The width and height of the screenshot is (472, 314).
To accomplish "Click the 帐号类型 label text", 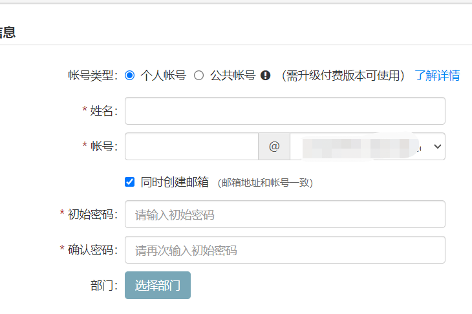I will 92,76.
